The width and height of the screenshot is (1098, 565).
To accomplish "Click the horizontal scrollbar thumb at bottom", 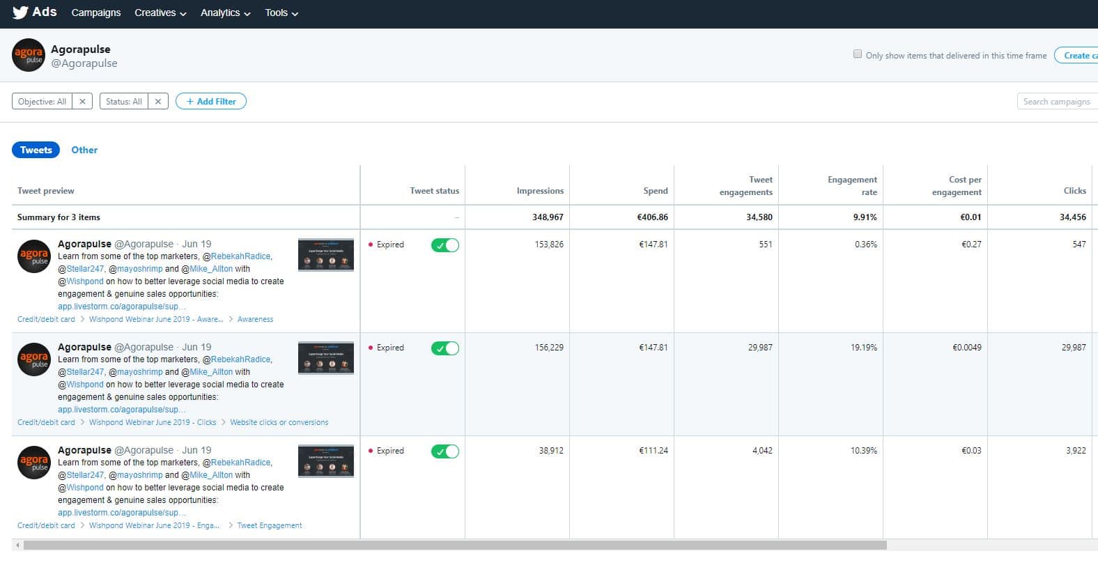I will coord(455,545).
